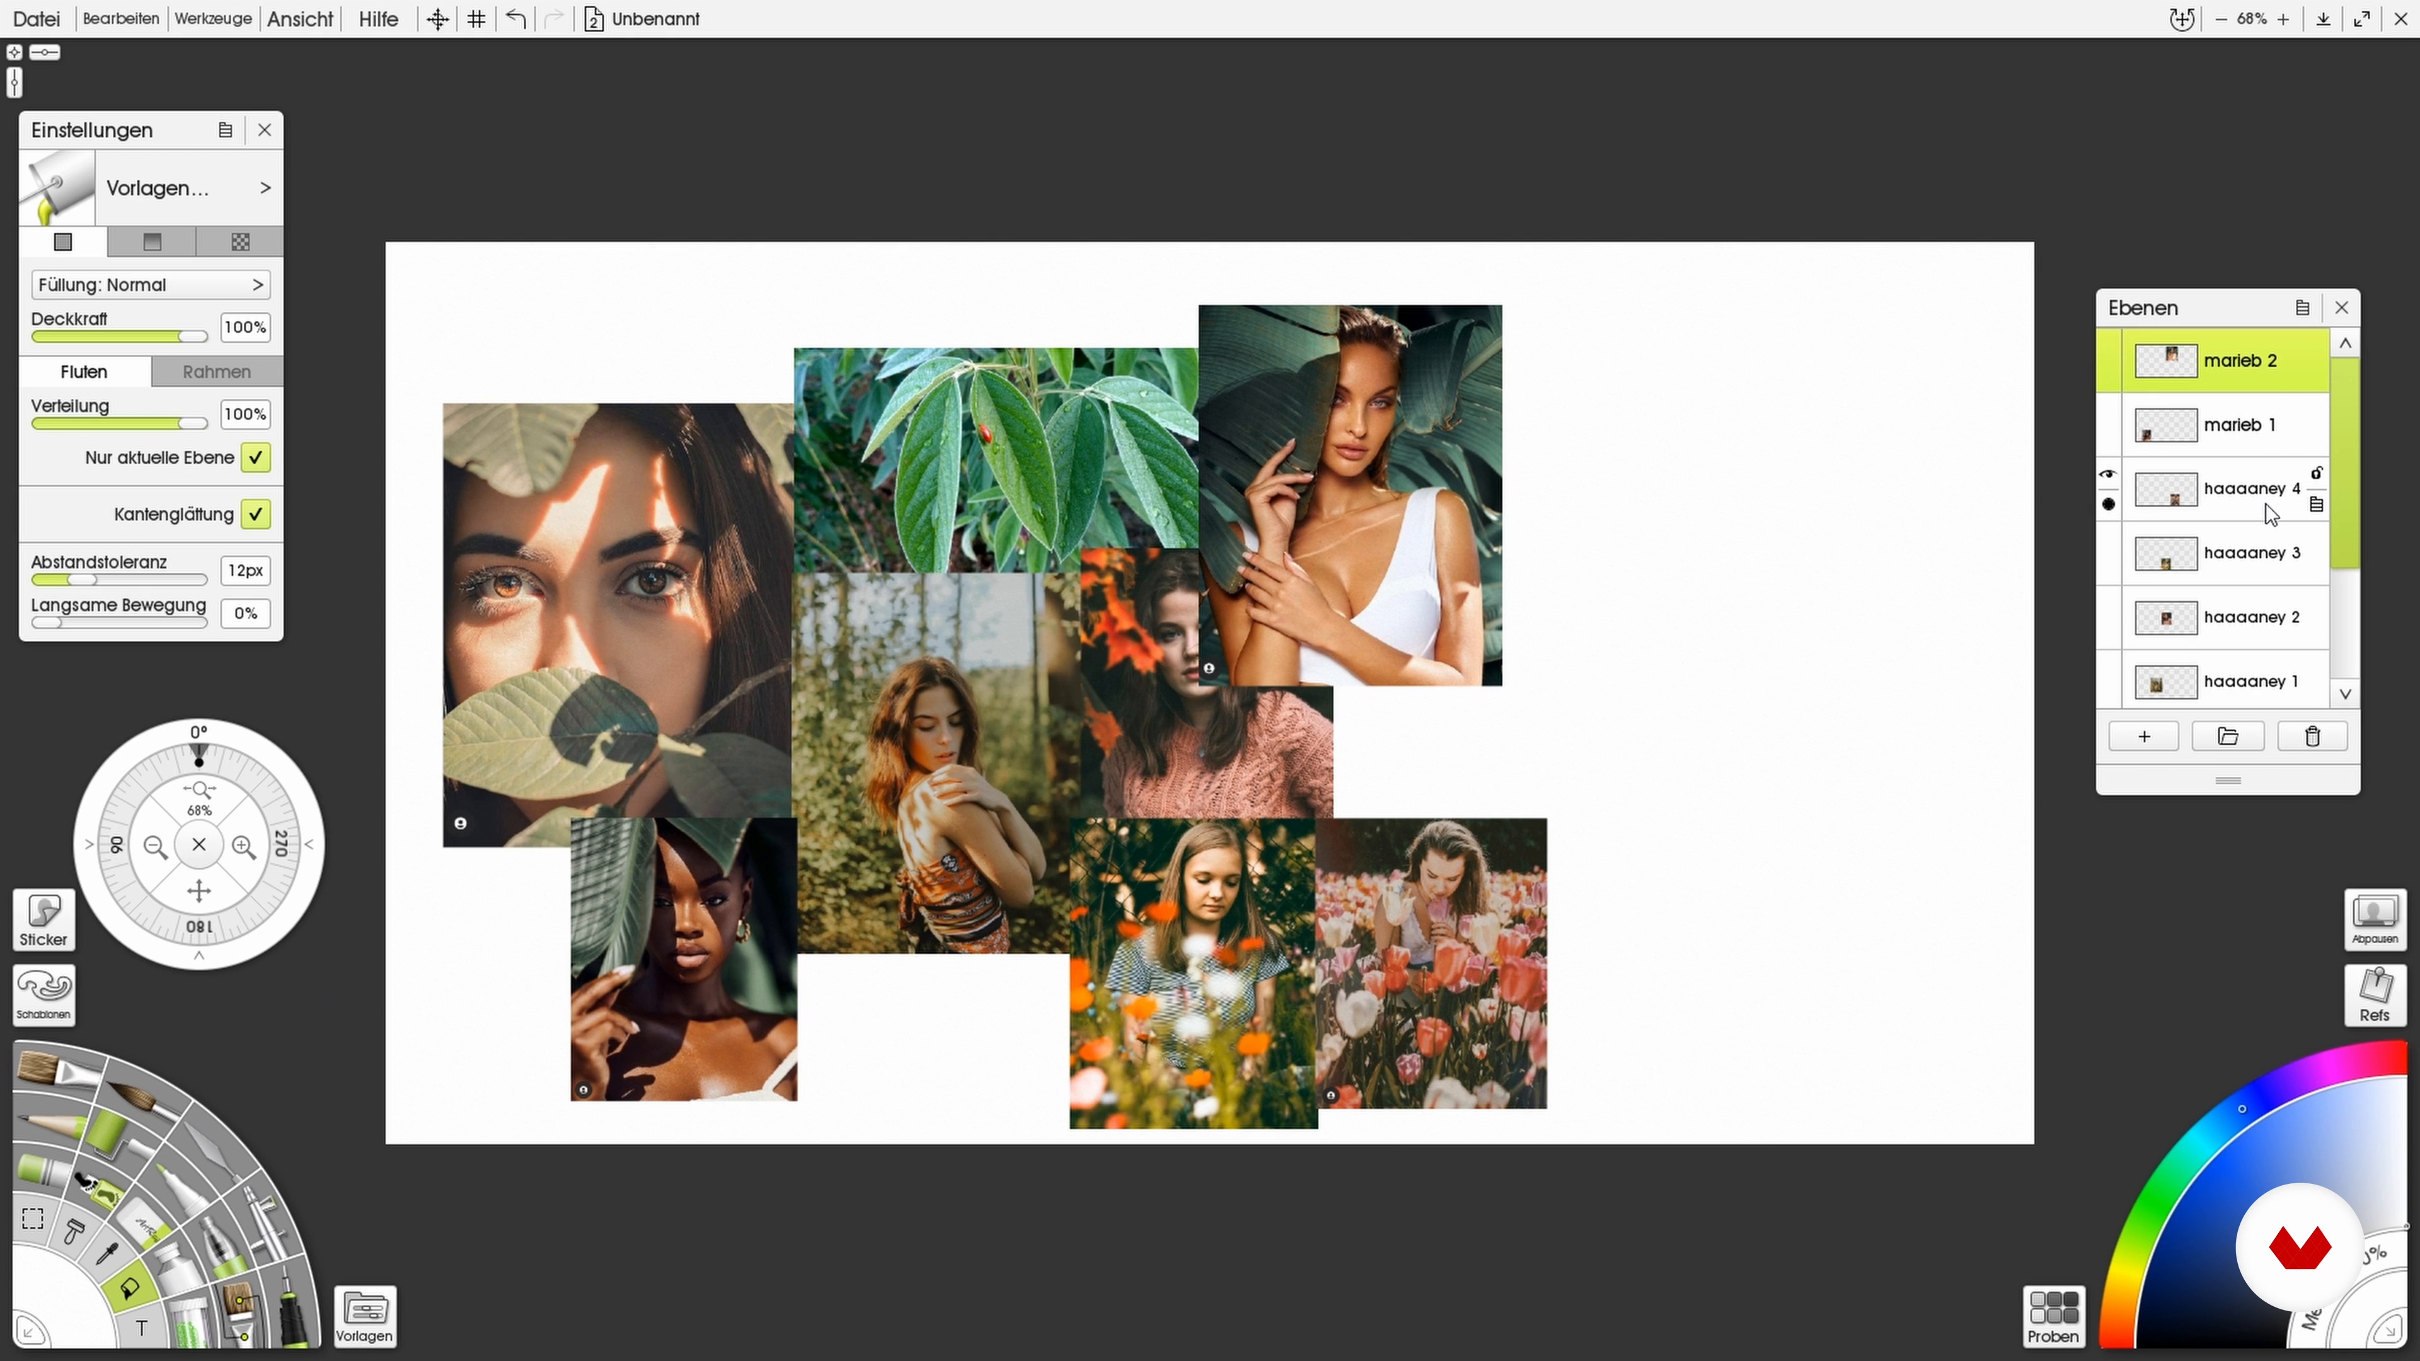Open the Bearbeiten menu

121,19
